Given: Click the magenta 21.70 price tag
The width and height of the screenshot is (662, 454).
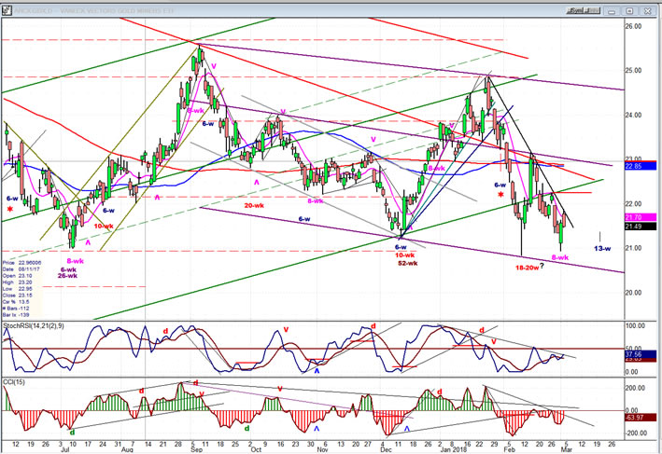Looking at the screenshot, I should [x=640, y=217].
